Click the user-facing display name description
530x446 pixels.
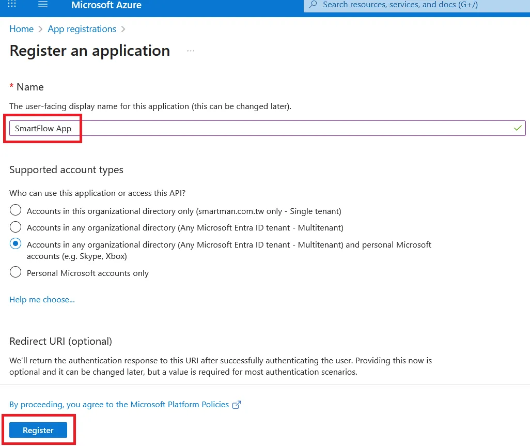(x=150, y=106)
